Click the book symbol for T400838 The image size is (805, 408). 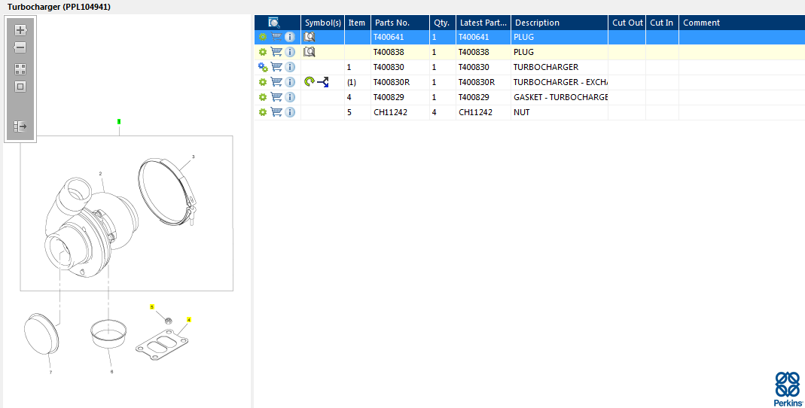[x=309, y=52]
